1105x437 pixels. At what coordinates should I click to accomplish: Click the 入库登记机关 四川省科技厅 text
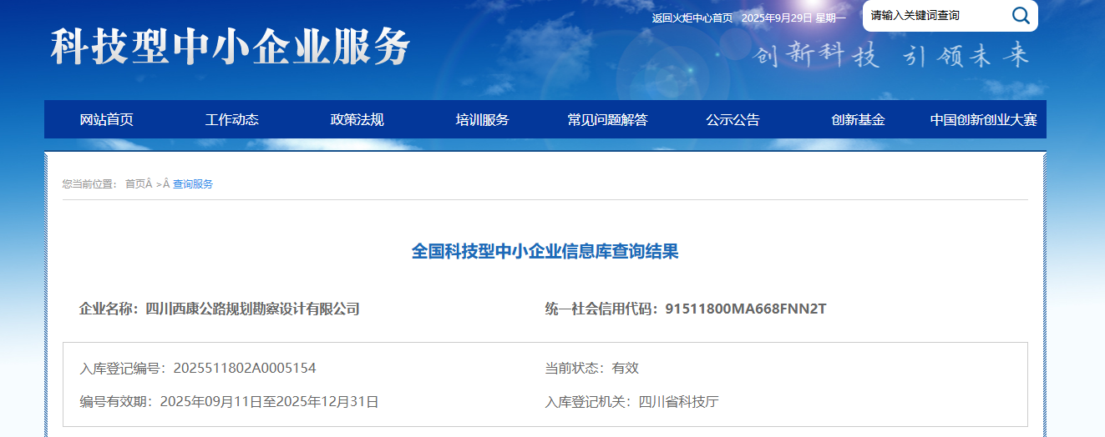[678, 402]
